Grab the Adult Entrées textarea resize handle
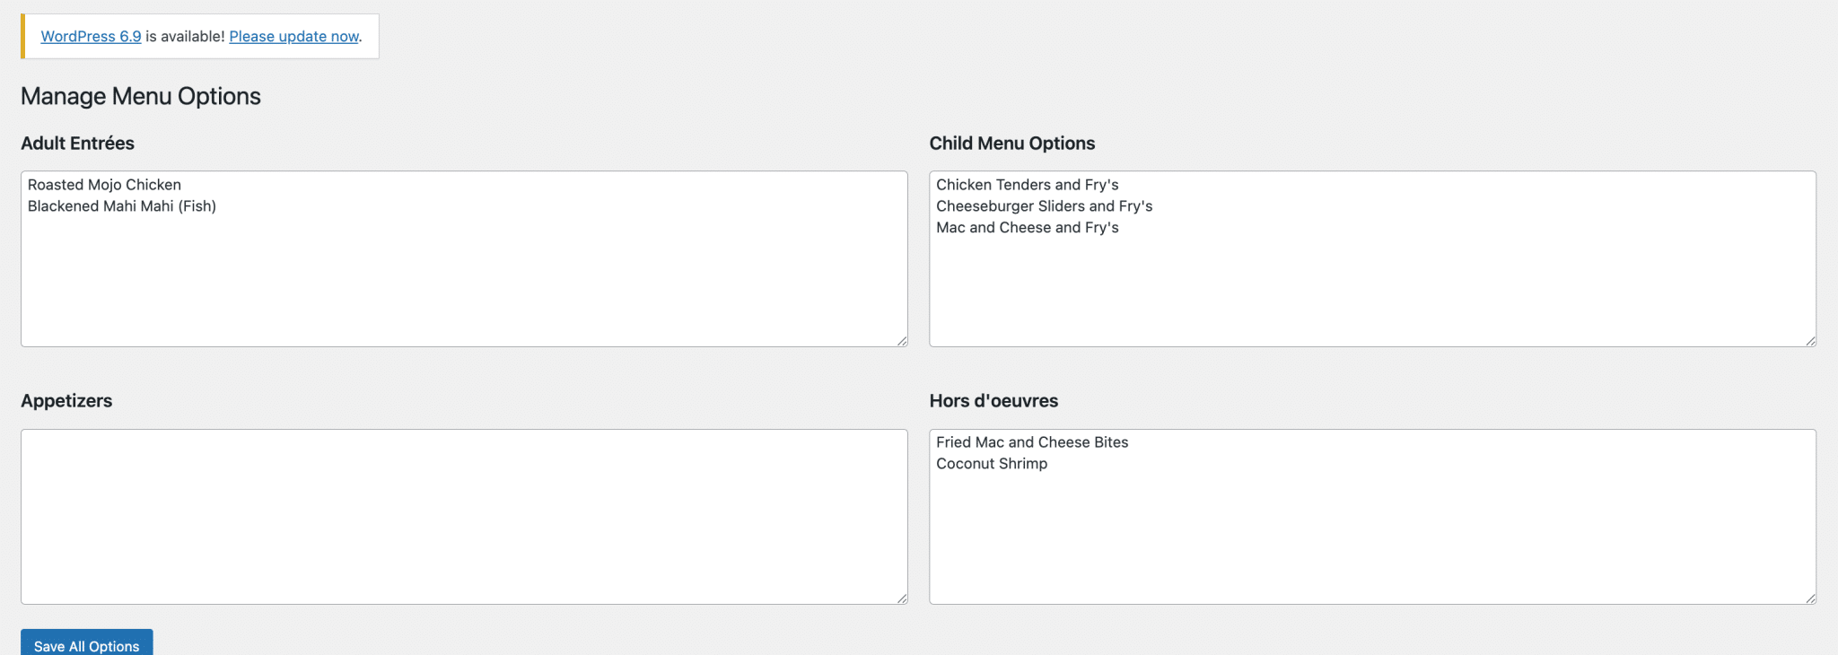Viewport: 1838px width, 655px height. (902, 341)
